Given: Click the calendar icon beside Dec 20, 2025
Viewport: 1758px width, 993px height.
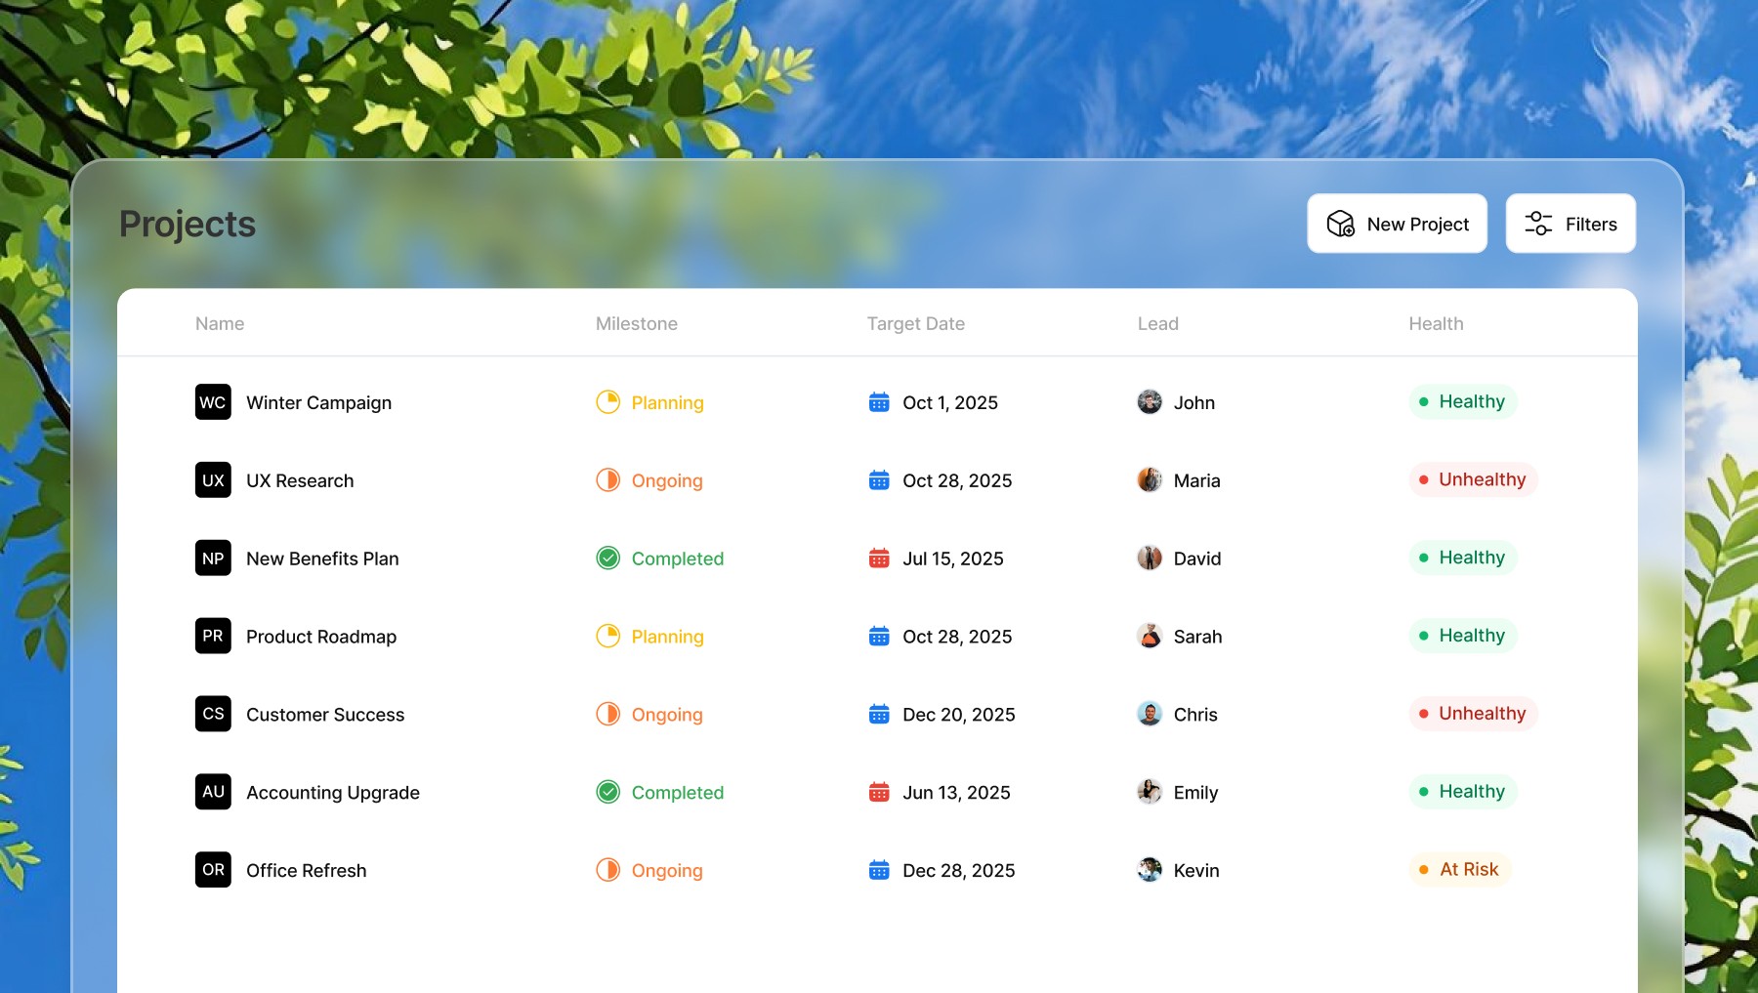Looking at the screenshot, I should click(x=879, y=715).
